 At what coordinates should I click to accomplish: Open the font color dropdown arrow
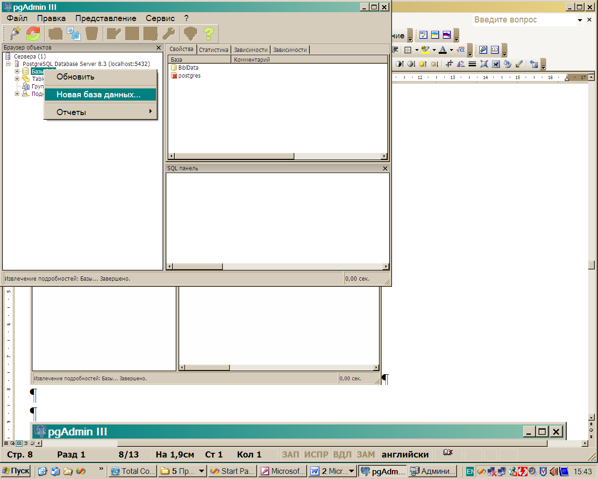coord(451,50)
